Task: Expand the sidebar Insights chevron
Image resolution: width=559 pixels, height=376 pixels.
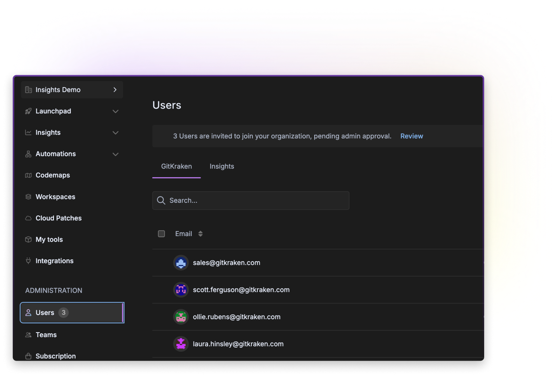Action: tap(116, 133)
